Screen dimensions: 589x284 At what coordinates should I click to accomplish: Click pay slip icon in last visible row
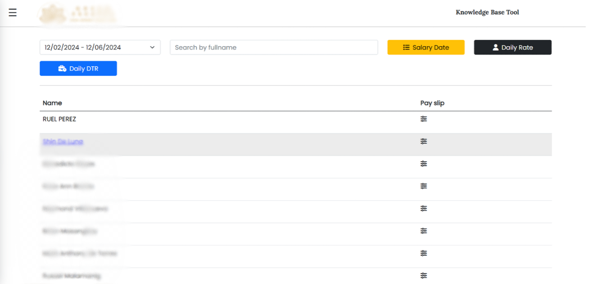(x=423, y=275)
